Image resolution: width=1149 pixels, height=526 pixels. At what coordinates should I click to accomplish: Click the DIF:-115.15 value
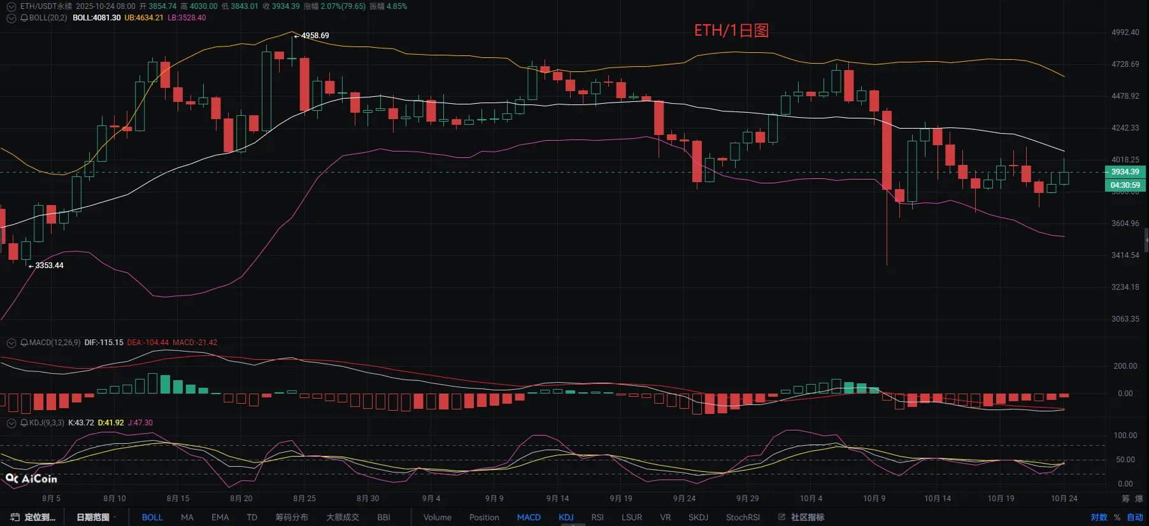(104, 343)
